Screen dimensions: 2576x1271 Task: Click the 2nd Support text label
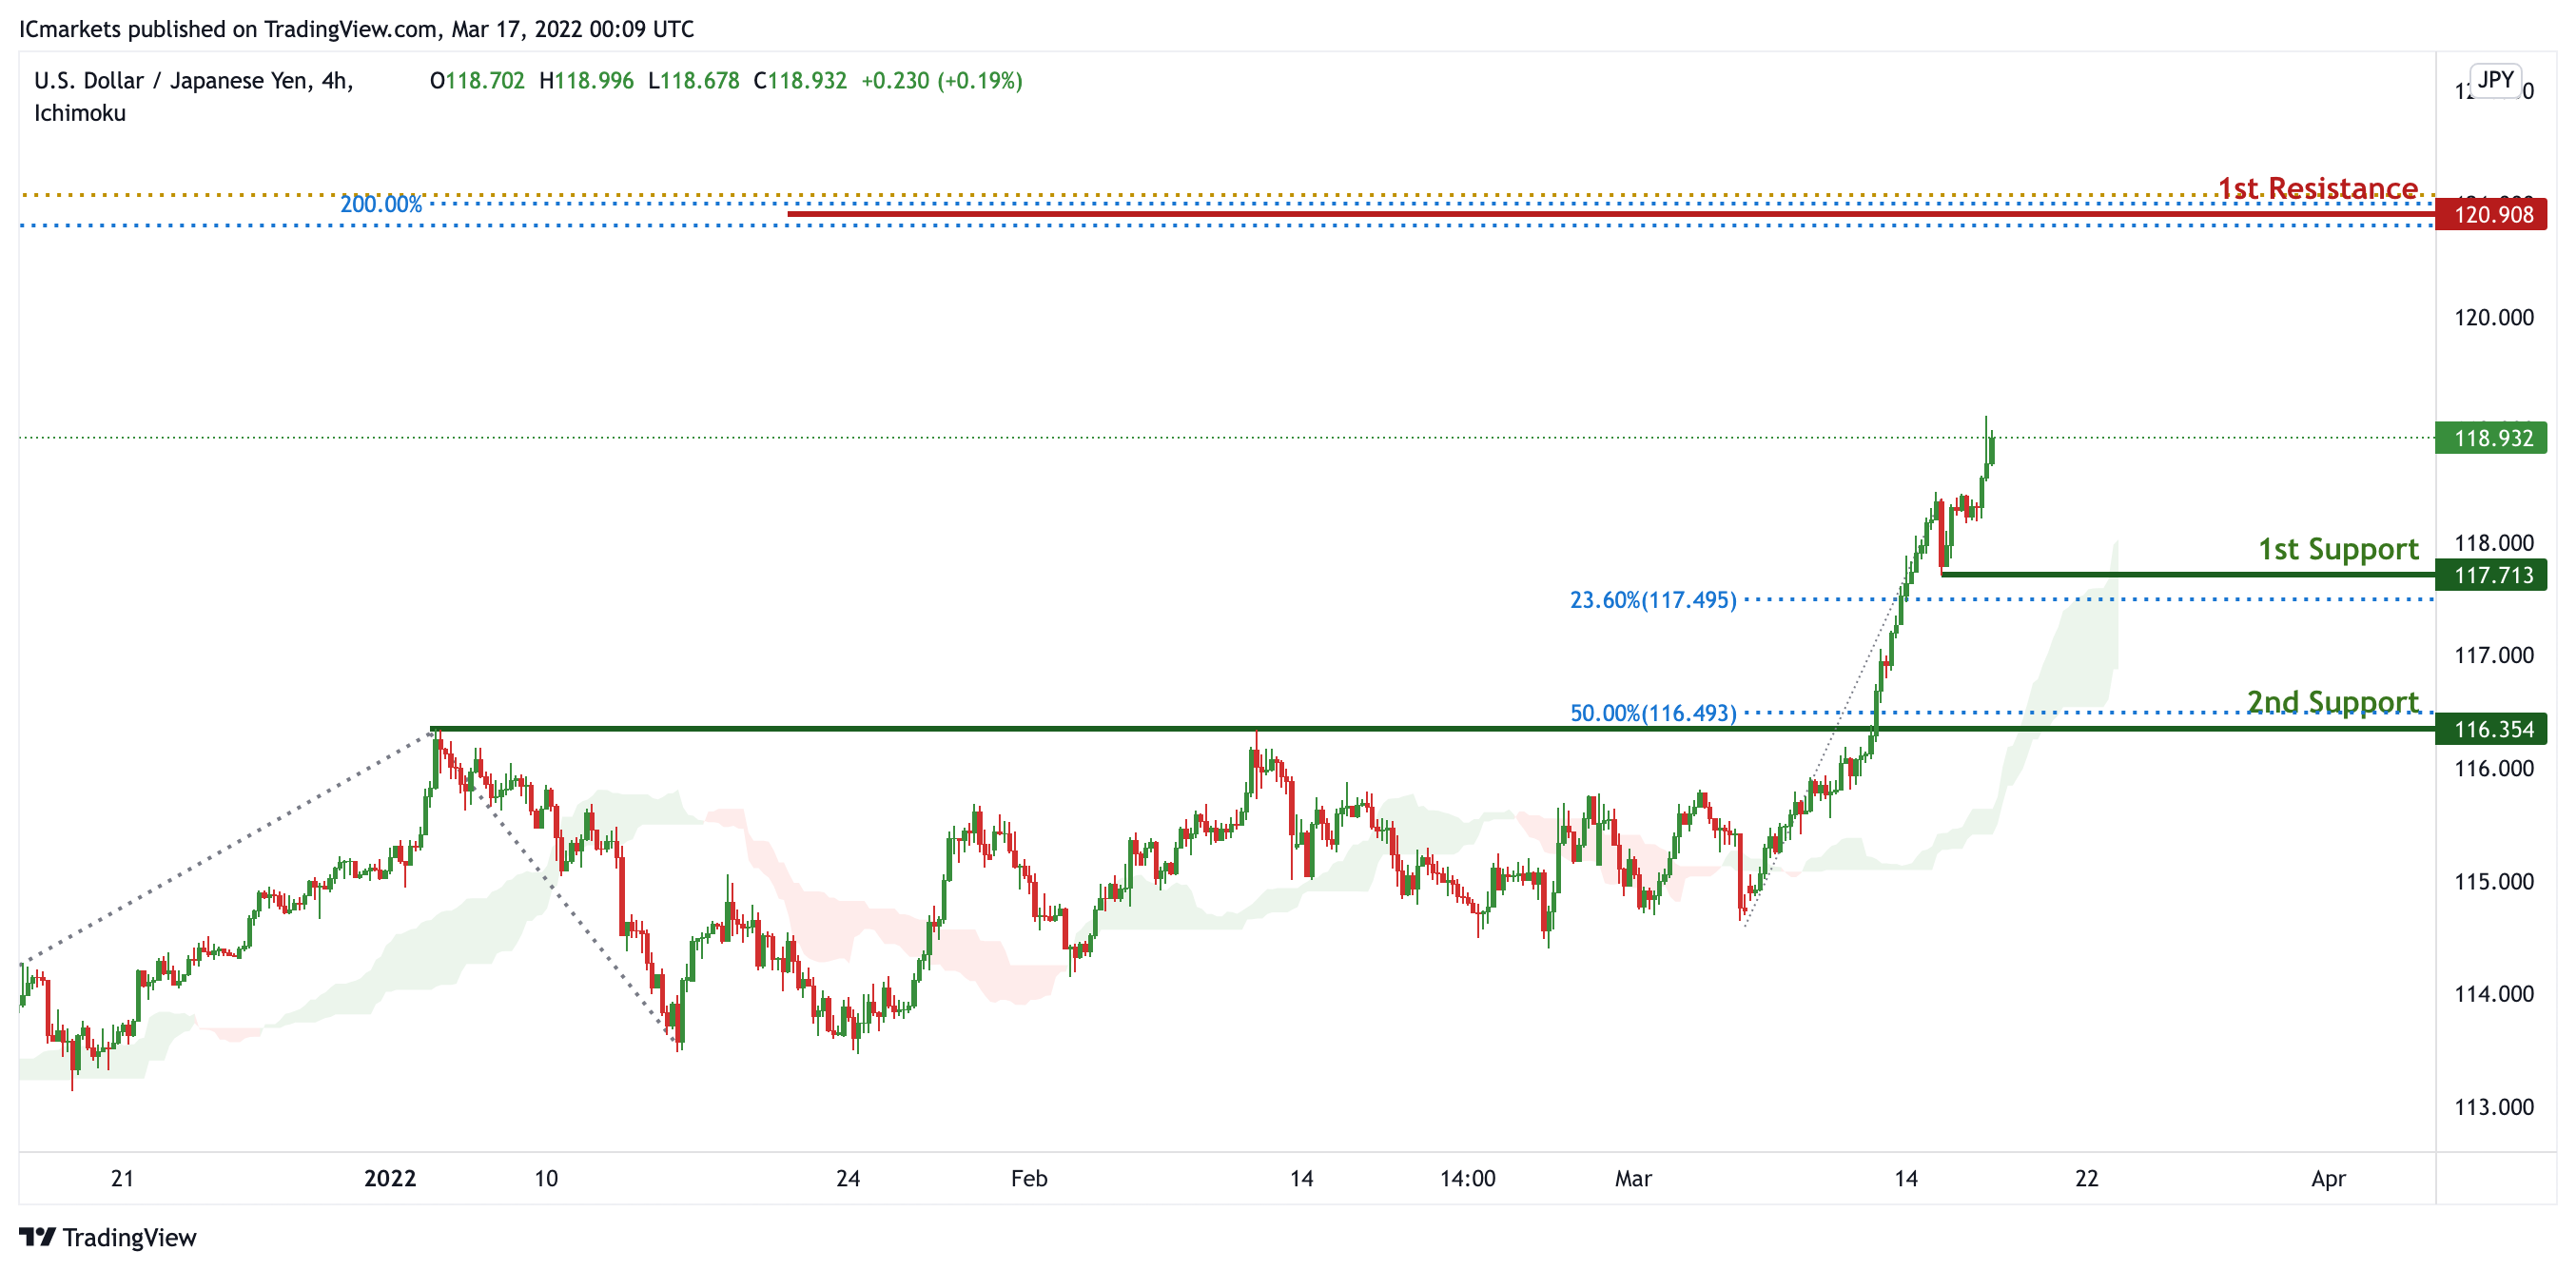(2332, 702)
